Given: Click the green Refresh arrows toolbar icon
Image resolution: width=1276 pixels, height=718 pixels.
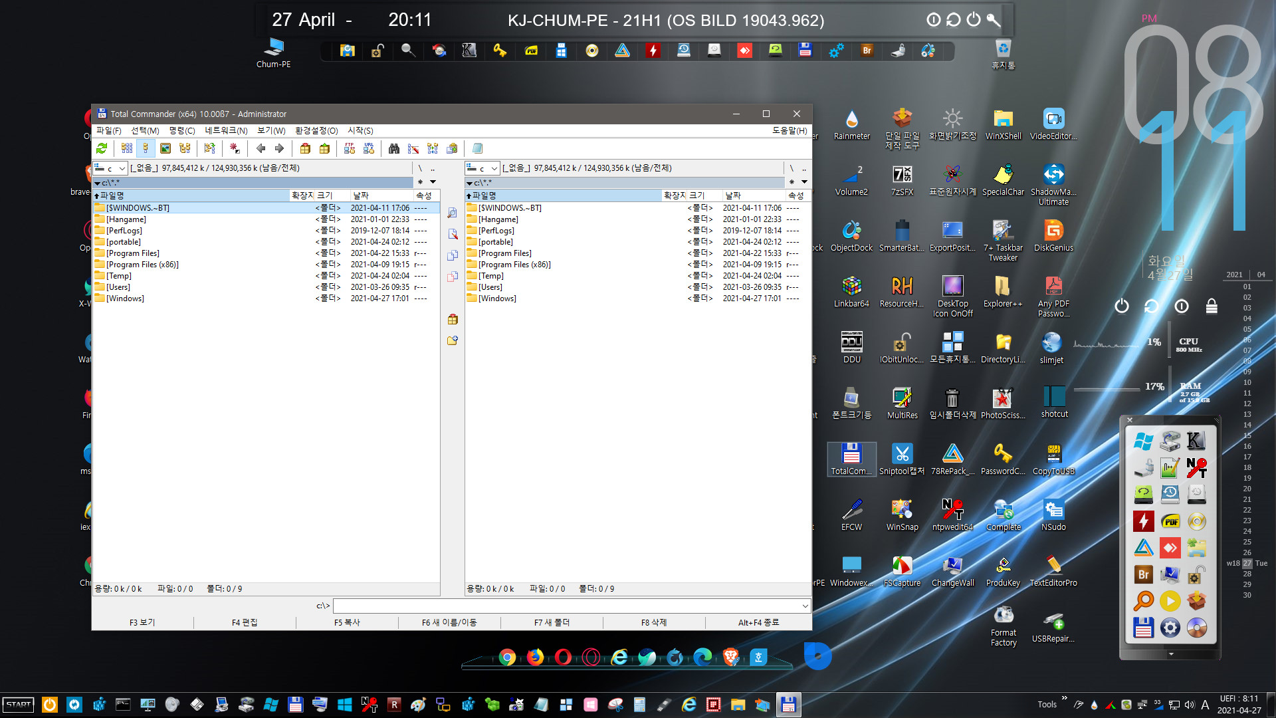Looking at the screenshot, I should click(x=102, y=148).
